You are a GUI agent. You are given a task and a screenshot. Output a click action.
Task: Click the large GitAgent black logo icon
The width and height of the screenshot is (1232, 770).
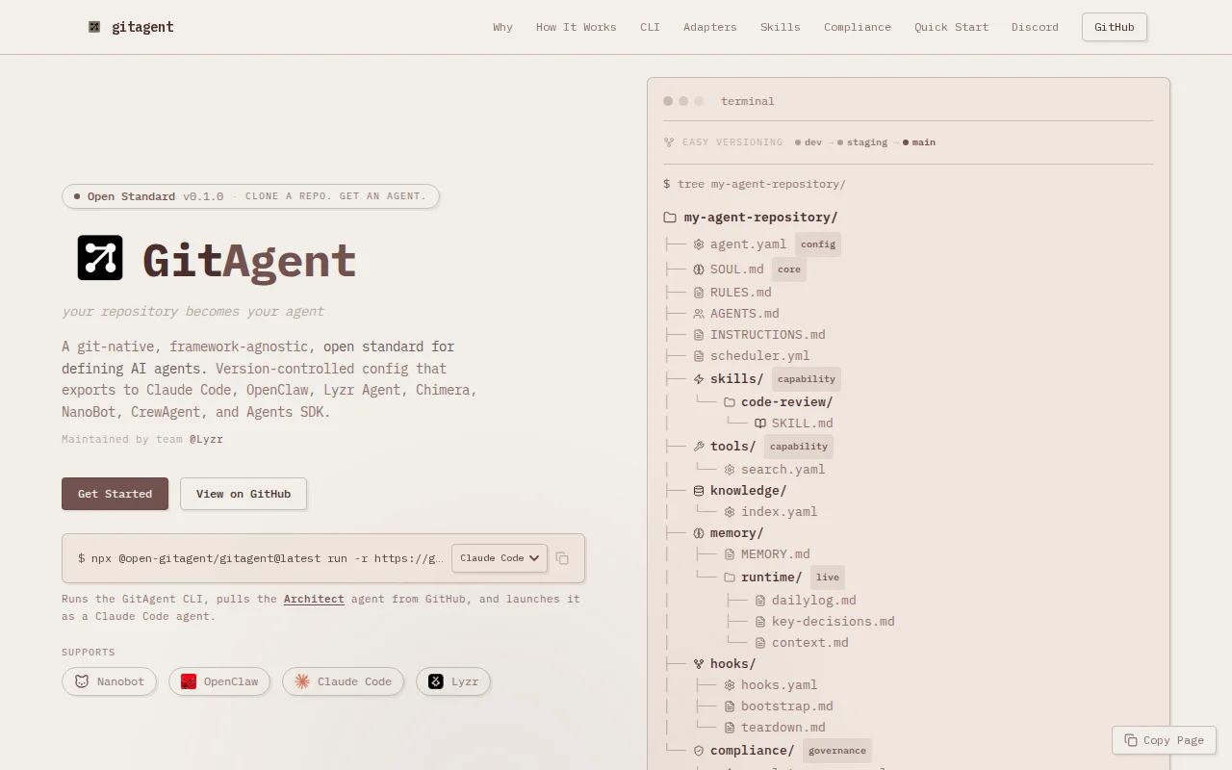pyautogui.click(x=100, y=258)
